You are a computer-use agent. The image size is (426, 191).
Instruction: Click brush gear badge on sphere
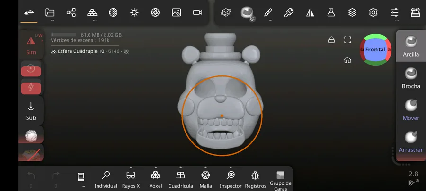(x=252, y=19)
